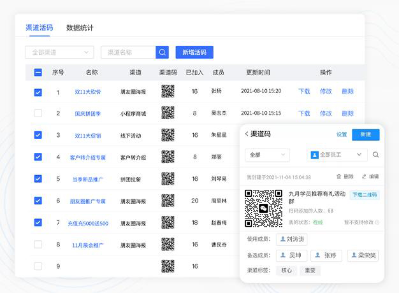
Task: Click 新建 button in 渠道码 panel
Action: tap(366, 134)
